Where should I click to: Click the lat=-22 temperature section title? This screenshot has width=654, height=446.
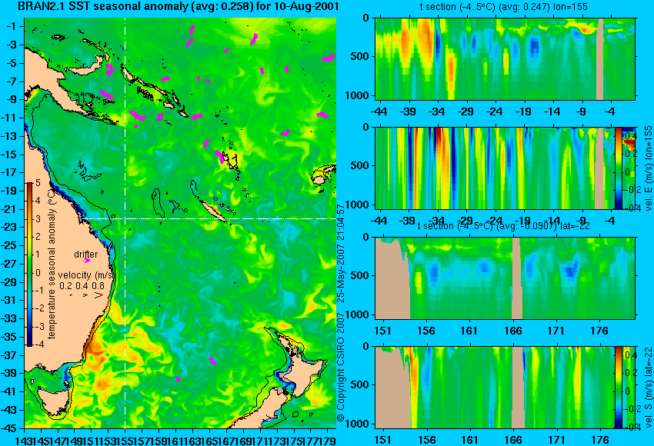click(x=503, y=226)
